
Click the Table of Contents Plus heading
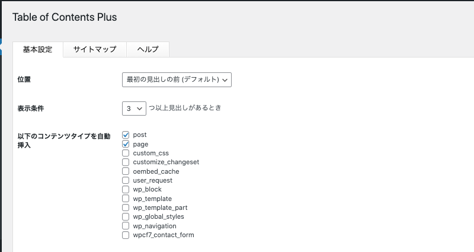[65, 17]
